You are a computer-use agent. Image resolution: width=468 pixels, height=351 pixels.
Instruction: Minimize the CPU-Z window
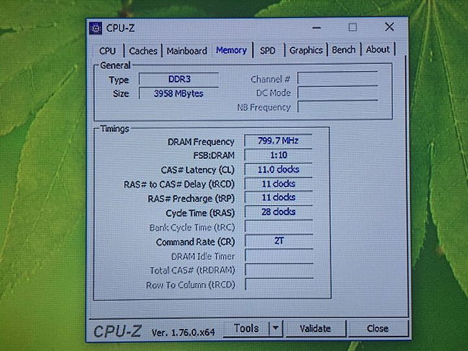tap(317, 28)
